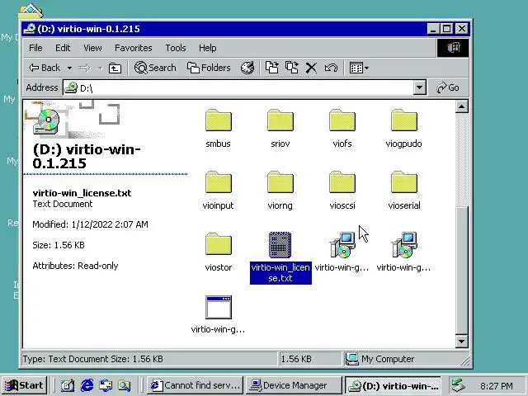Open the Tools menu
This screenshot has width=528, height=396.
click(176, 48)
